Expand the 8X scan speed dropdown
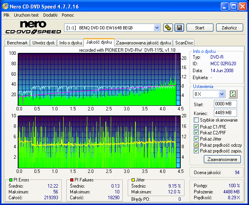 pos(222,94)
